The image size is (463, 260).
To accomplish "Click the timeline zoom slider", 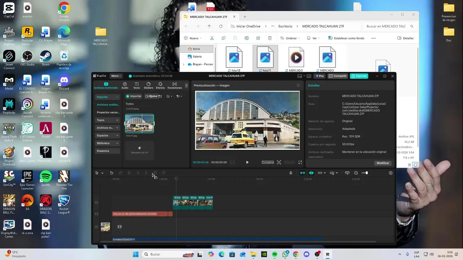I will tap(366, 173).
